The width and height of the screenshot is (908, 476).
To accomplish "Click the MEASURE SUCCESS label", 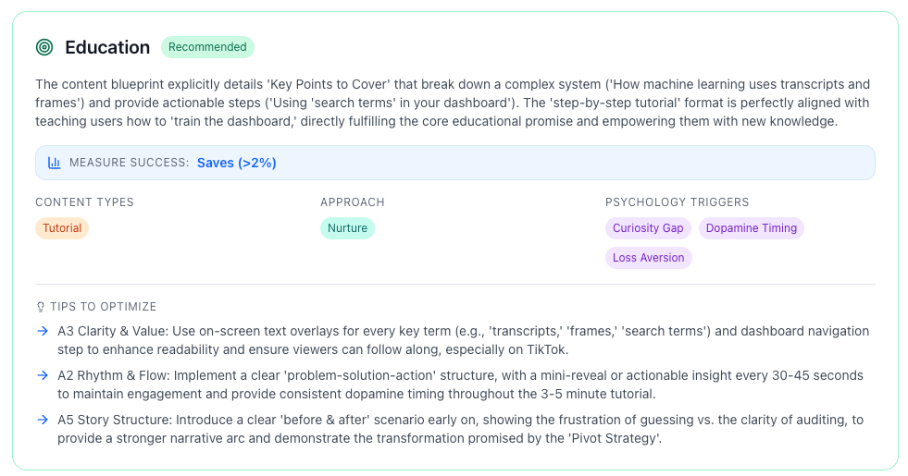I will 129,163.
